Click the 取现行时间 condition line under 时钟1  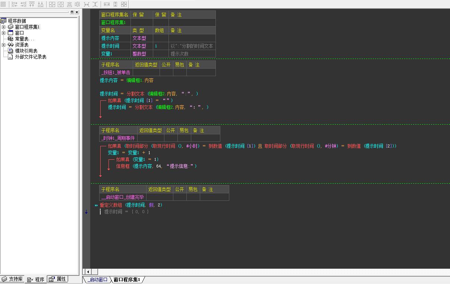coord(252,146)
